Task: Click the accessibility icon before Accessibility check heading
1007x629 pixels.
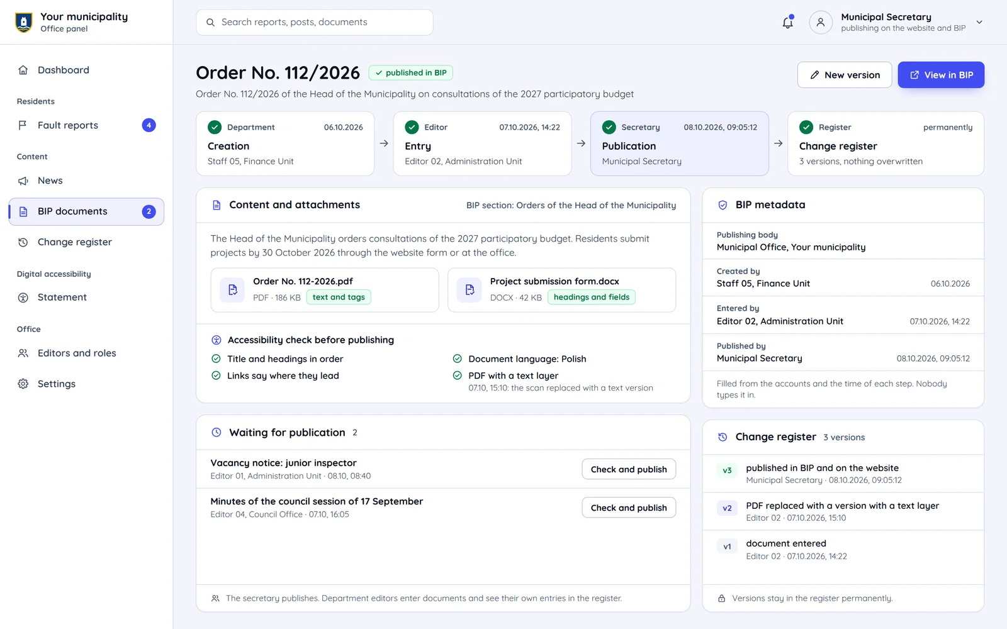Action: coord(217,340)
